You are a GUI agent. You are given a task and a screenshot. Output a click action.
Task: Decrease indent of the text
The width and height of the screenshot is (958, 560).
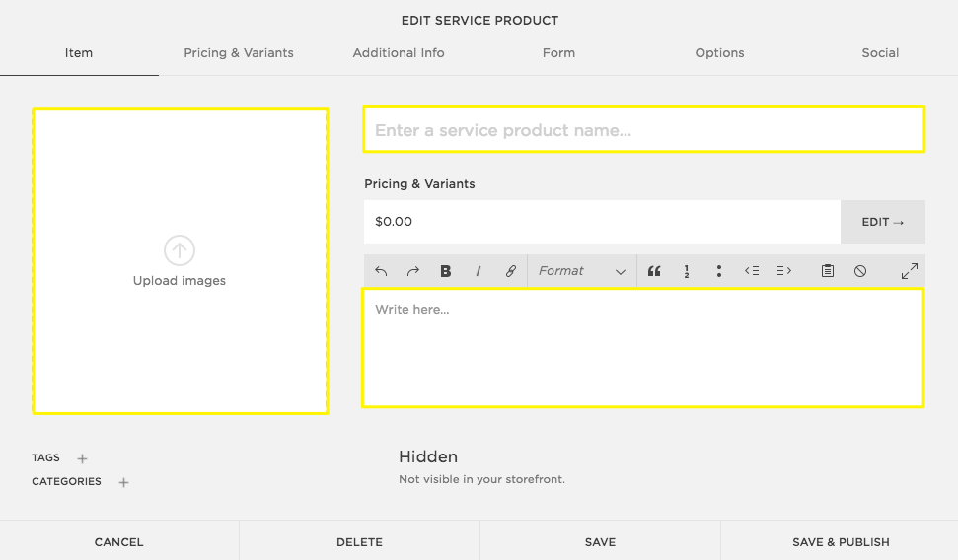pyautogui.click(x=752, y=271)
